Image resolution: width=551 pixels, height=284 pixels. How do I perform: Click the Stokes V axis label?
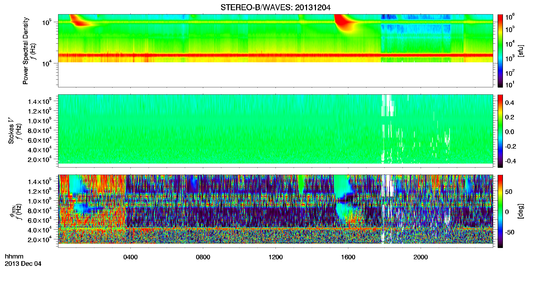(x=11, y=131)
